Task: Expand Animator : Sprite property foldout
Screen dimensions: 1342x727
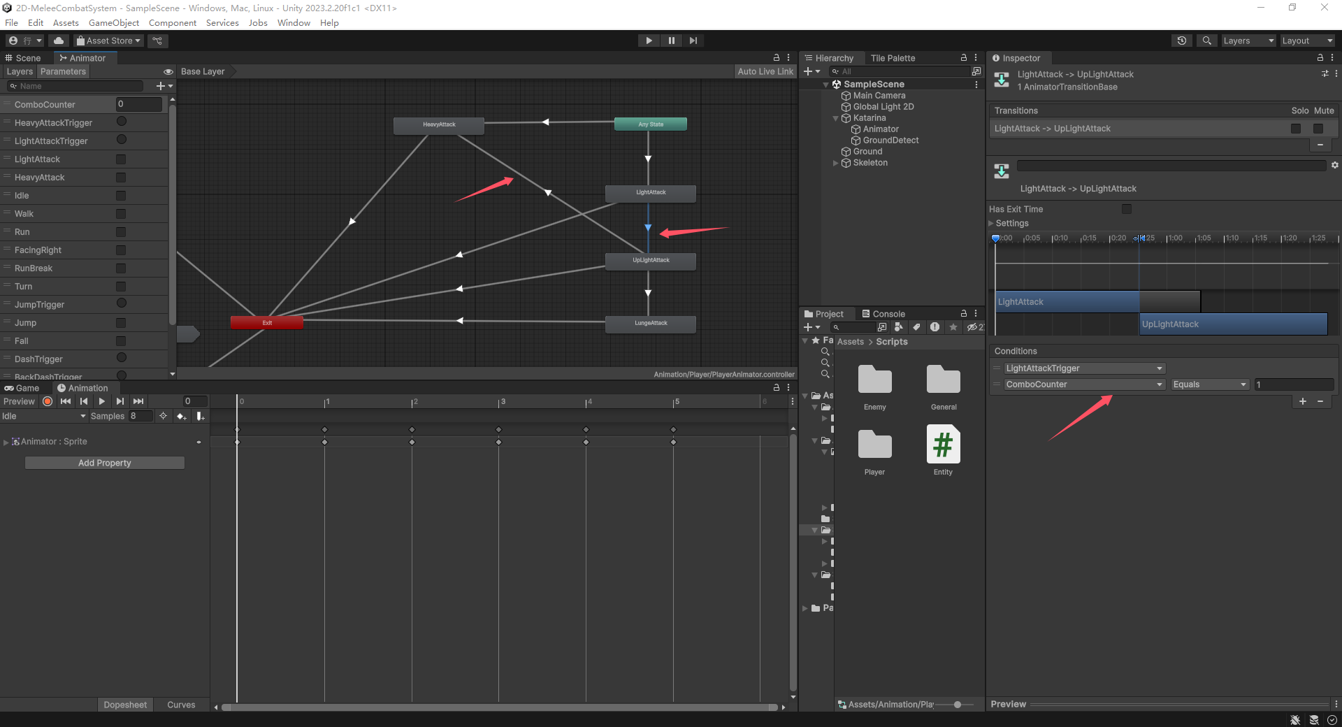Action: coord(6,442)
